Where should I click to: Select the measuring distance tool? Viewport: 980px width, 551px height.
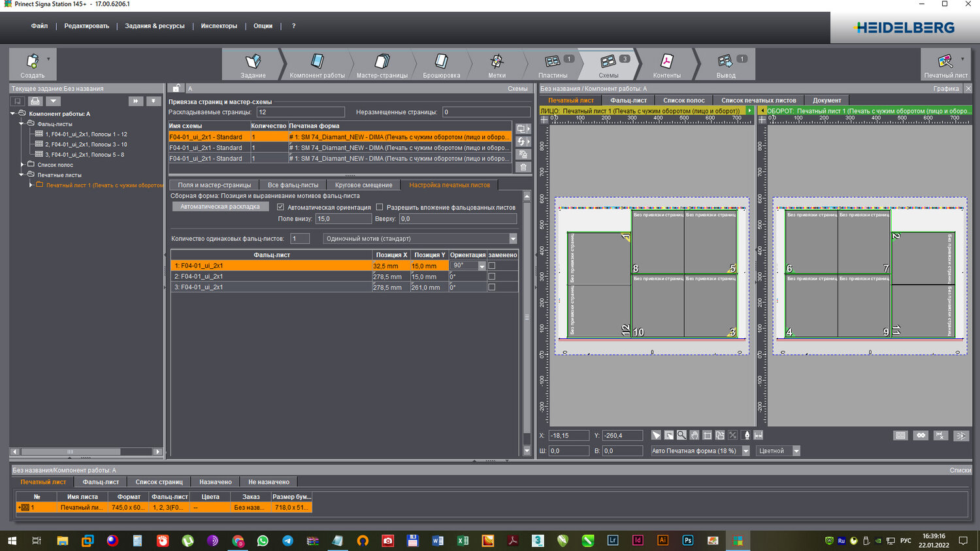coord(759,435)
